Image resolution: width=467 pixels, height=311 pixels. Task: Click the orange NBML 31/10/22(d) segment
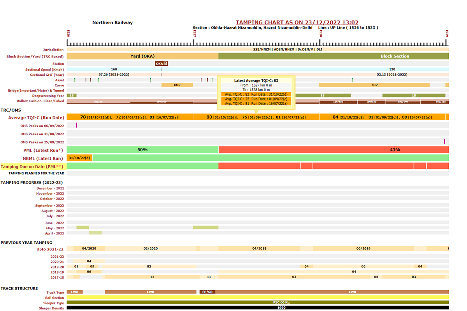click(x=79, y=158)
